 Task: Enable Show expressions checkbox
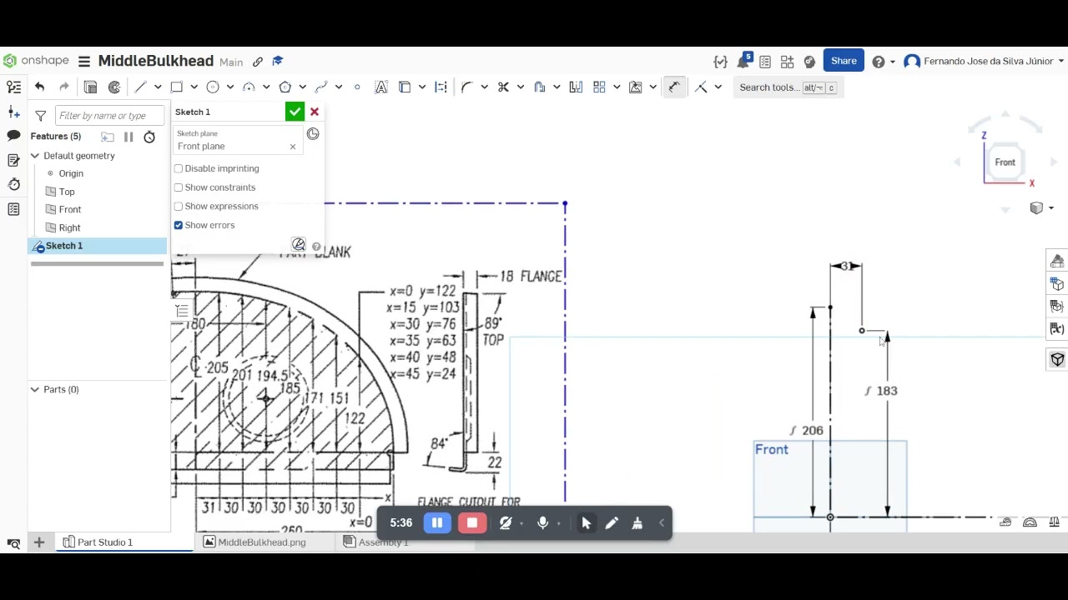tap(179, 207)
